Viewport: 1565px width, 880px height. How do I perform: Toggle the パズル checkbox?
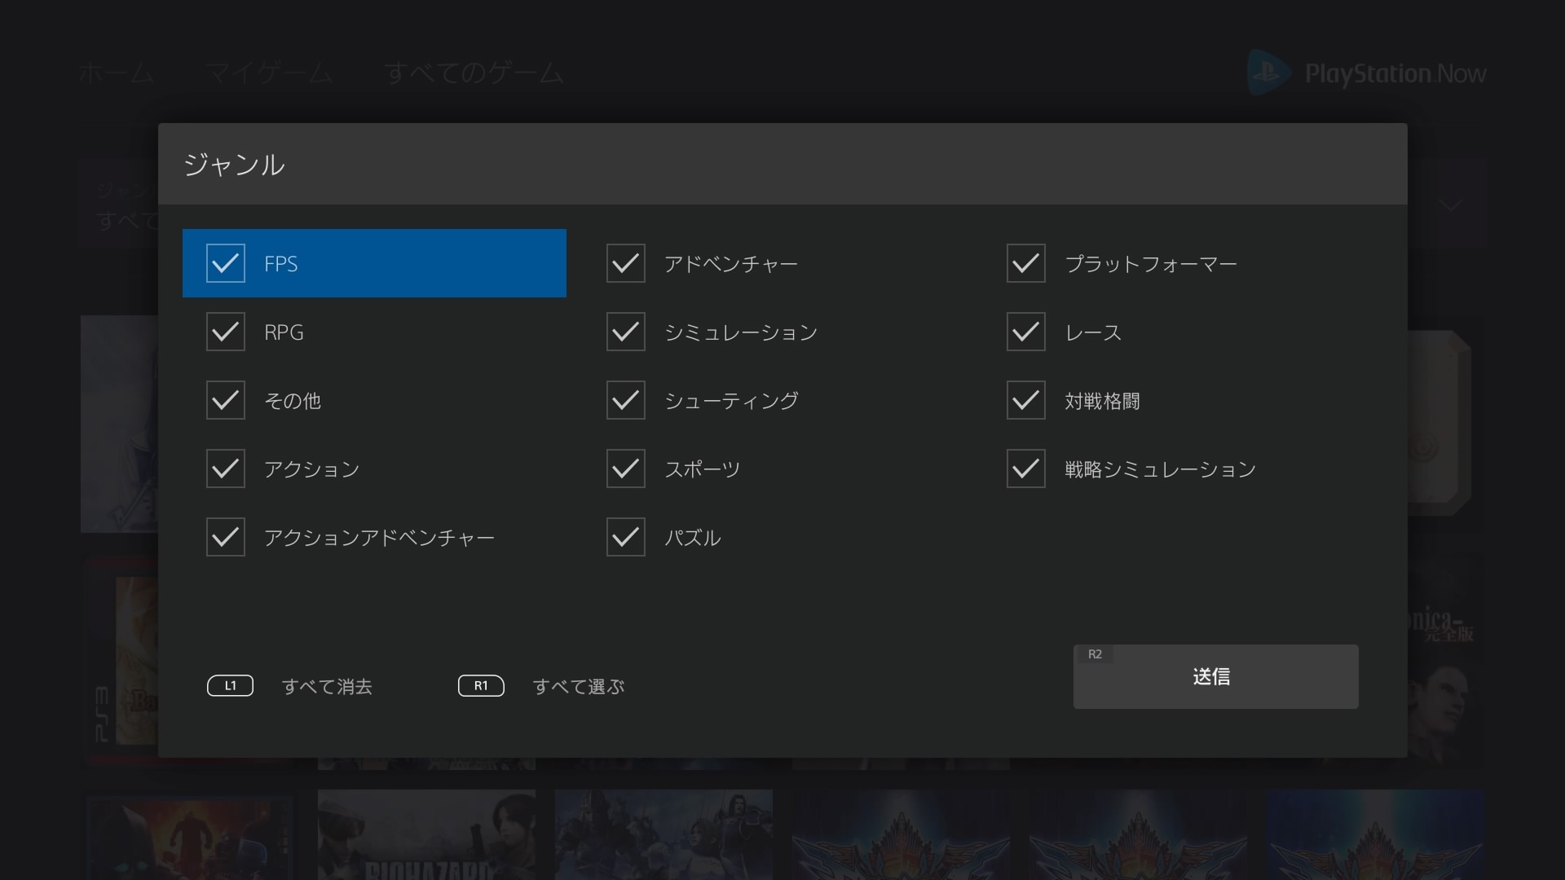(x=625, y=537)
